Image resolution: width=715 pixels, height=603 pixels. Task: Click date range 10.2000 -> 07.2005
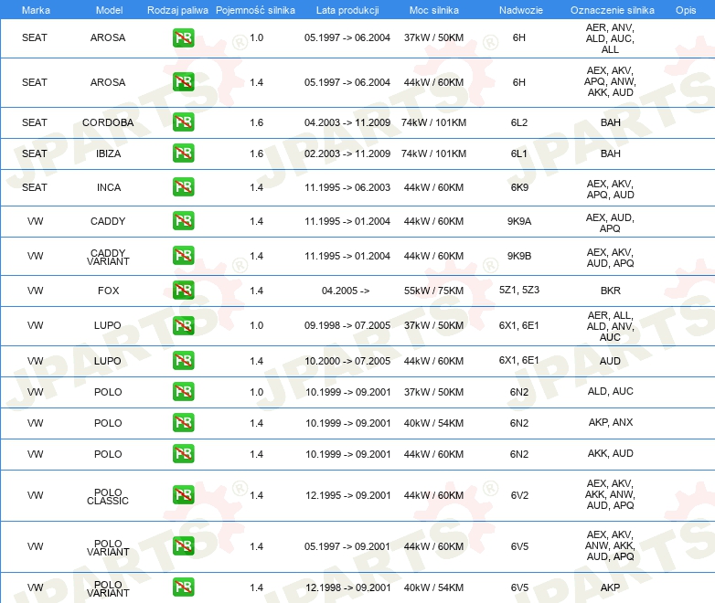coord(347,361)
